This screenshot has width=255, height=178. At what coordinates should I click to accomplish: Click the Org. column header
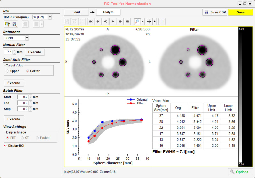coord(178,108)
